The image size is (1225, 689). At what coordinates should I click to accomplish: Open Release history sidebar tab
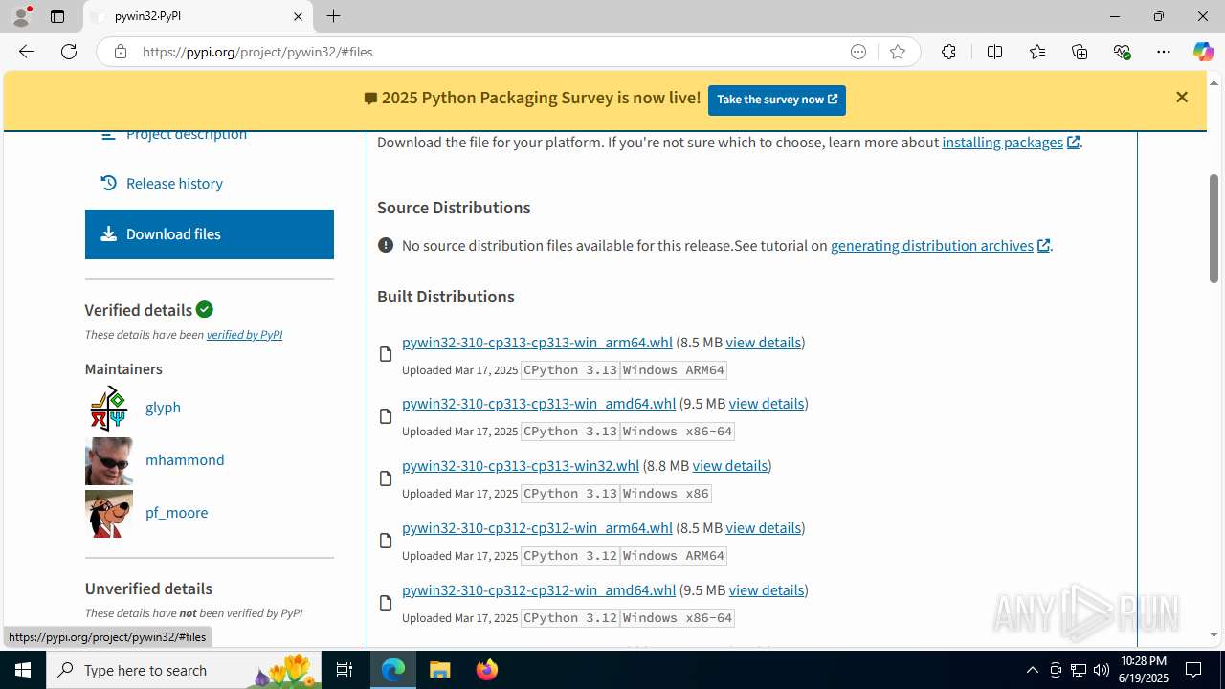pos(209,183)
